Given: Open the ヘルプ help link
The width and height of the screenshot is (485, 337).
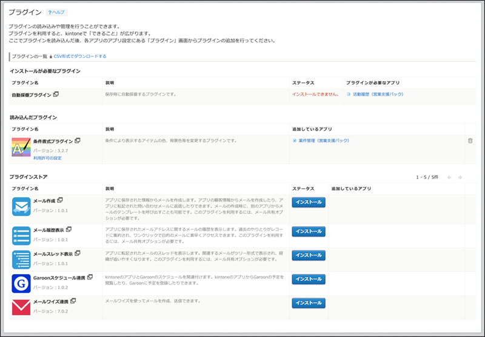Looking at the screenshot, I should (56, 12).
